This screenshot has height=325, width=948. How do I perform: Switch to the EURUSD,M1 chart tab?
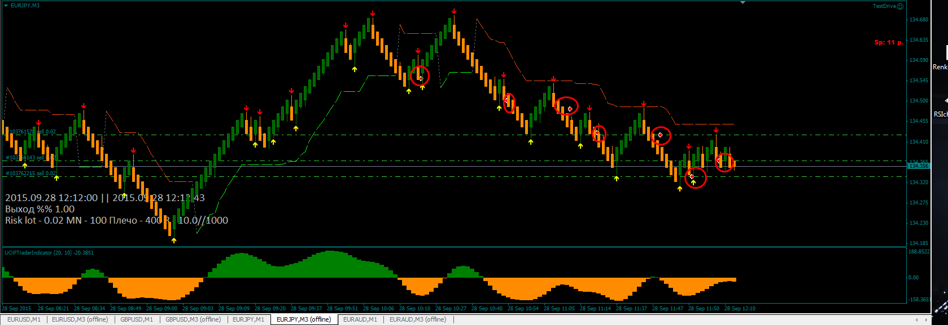point(24,319)
